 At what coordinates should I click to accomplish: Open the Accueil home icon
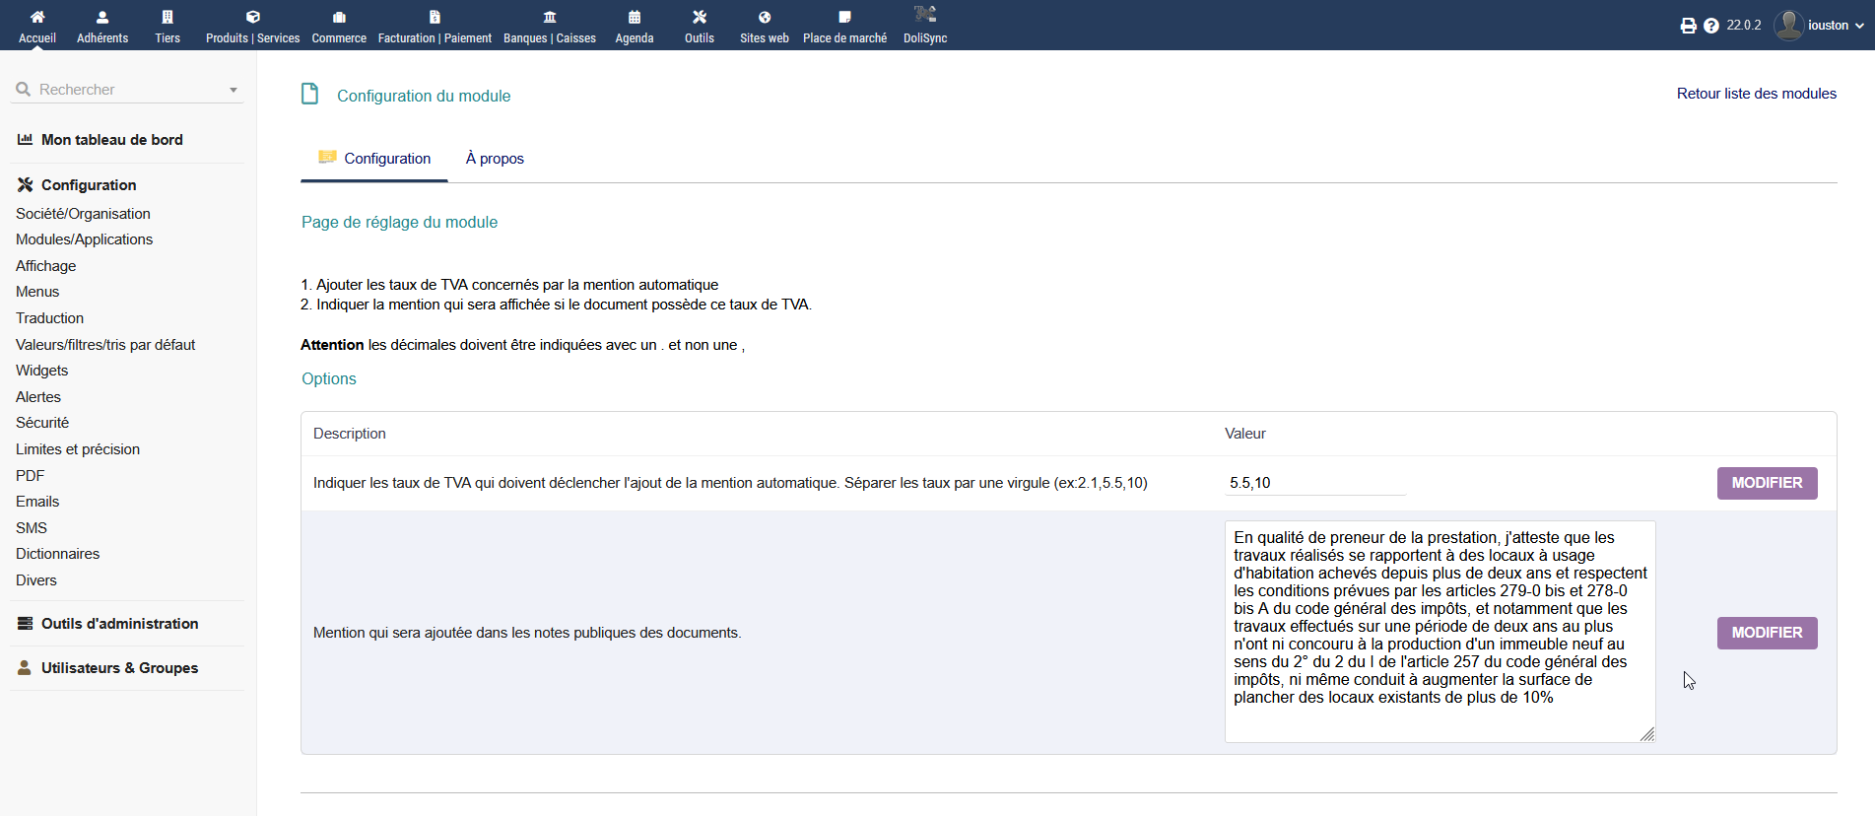point(37,17)
